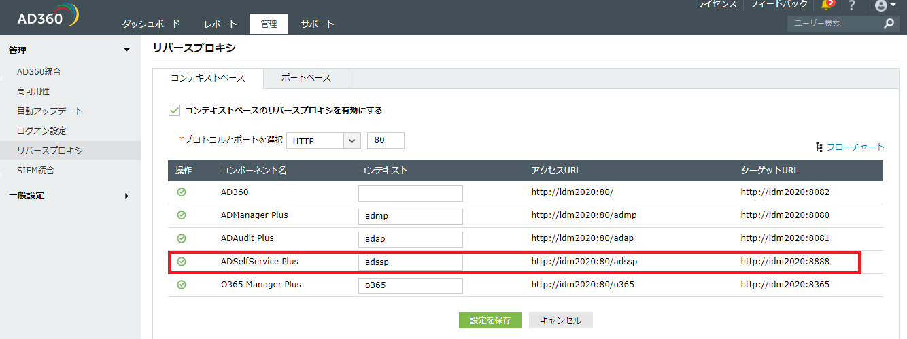Click the notification bell icon
907x339 pixels.
827,5
